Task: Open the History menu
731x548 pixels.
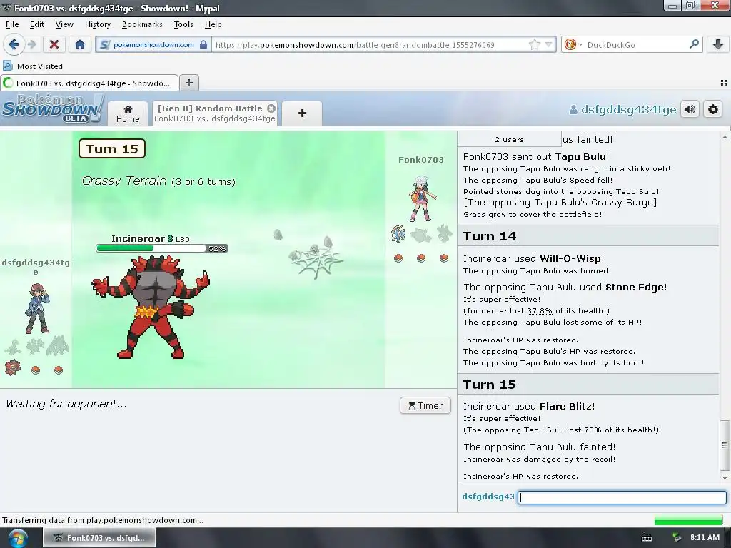Action: (97, 24)
